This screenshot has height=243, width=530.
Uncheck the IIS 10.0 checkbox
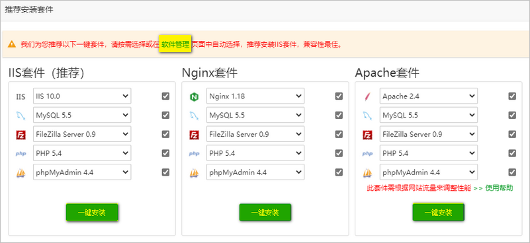(165, 96)
